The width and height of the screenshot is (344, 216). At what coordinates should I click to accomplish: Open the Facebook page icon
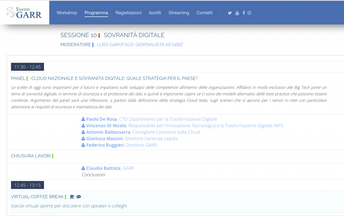[244, 13]
